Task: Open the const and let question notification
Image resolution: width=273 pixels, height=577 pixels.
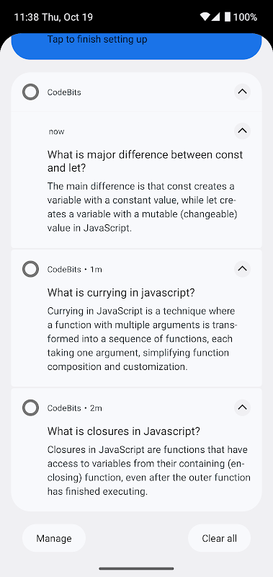Action: (x=136, y=180)
